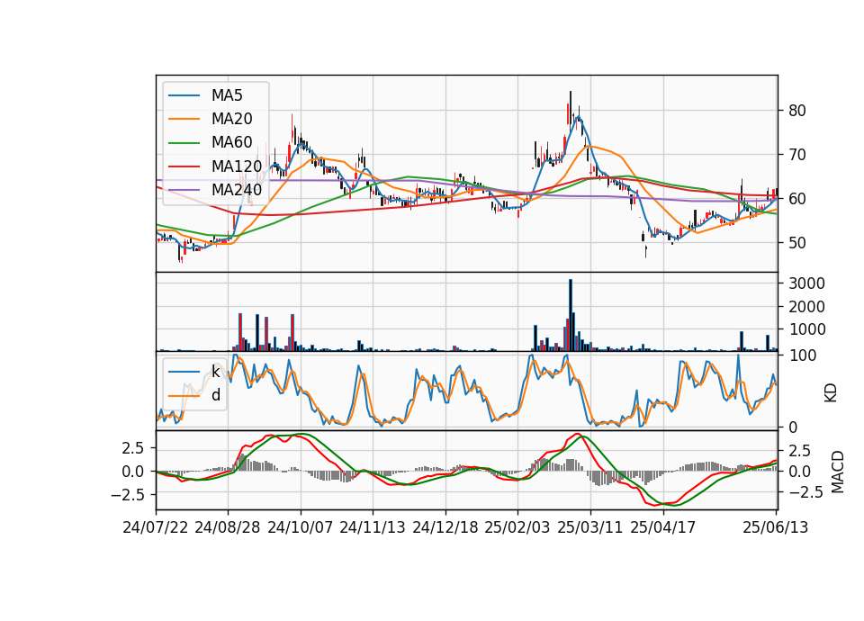Click the KD axis value 100
Screen dimensions: 864x621
tap(803, 355)
